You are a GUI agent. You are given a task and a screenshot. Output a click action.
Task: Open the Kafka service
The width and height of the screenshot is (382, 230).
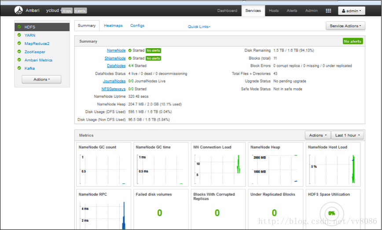[29, 68]
